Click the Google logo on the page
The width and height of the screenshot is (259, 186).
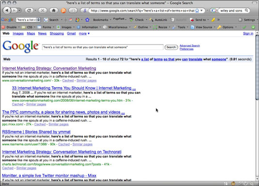[21, 46]
